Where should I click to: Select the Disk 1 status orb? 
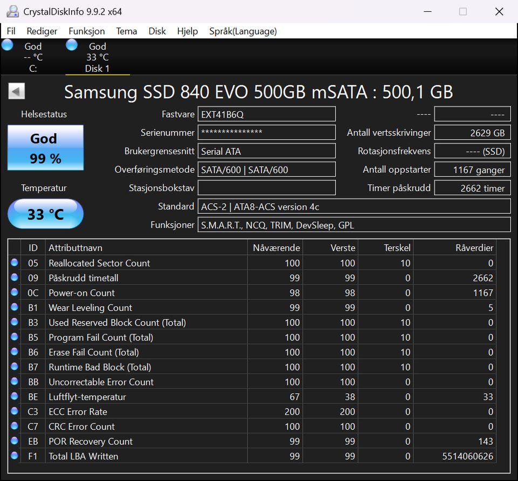[x=71, y=45]
